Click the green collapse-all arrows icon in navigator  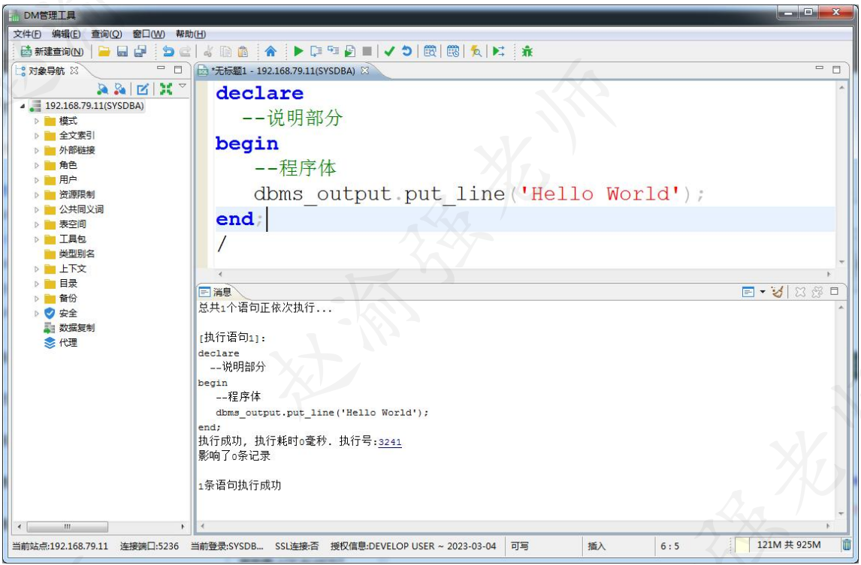tap(166, 89)
